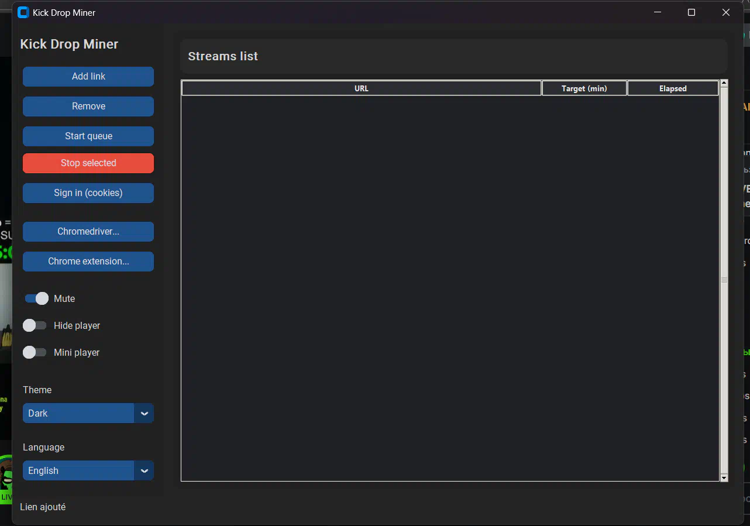Click the red Stop selected button

88,163
